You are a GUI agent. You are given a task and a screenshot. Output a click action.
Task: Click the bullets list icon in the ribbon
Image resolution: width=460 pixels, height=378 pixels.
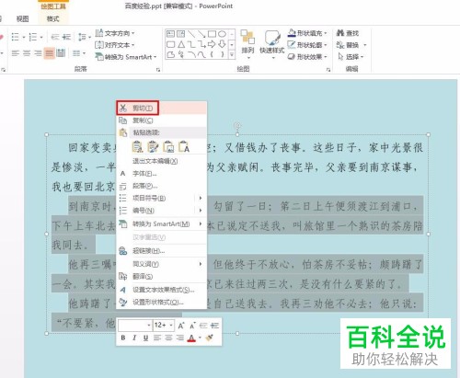click(16, 37)
